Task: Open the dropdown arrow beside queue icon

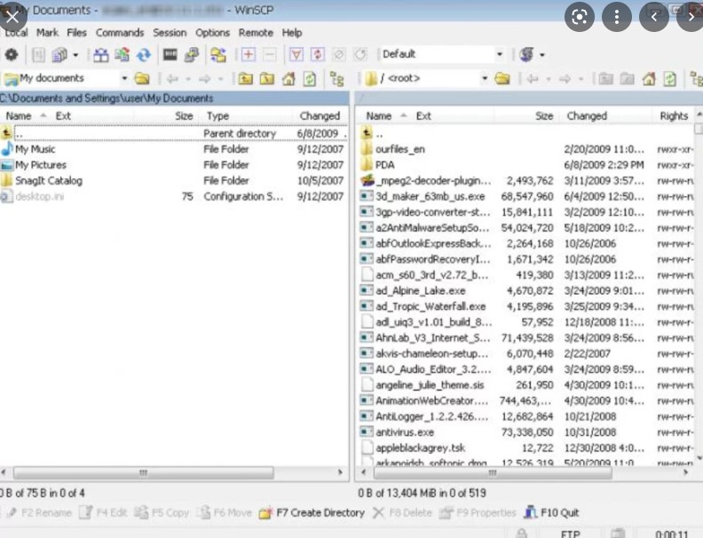Action: pyautogui.click(x=75, y=55)
